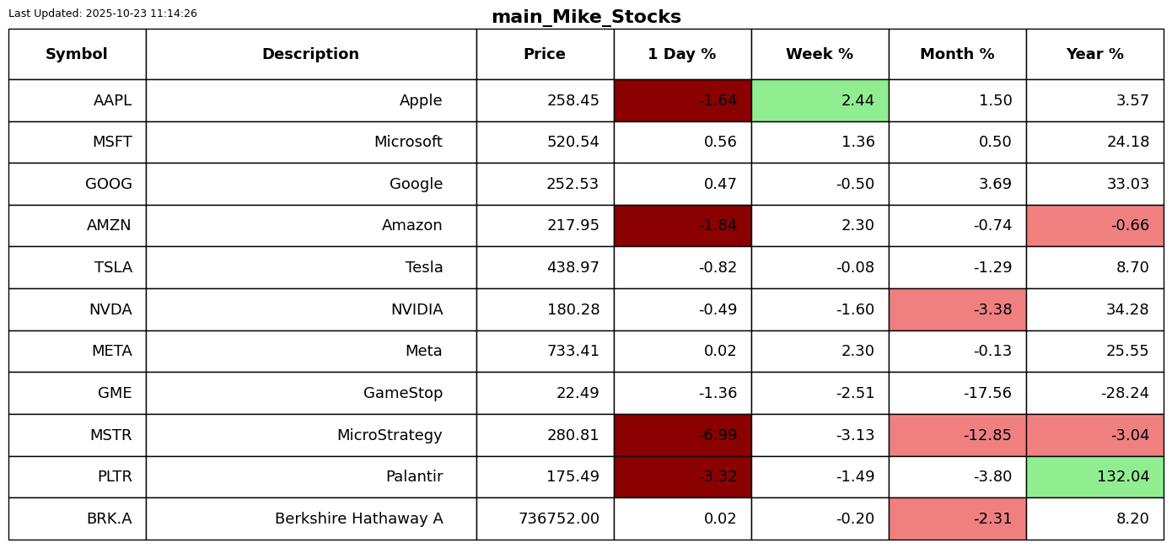Click the Price column header
The height and width of the screenshot is (548, 1172).
(545, 55)
